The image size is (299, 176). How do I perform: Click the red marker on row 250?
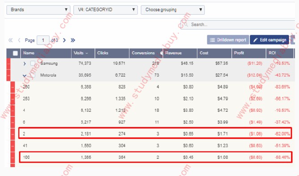tap(13, 87)
